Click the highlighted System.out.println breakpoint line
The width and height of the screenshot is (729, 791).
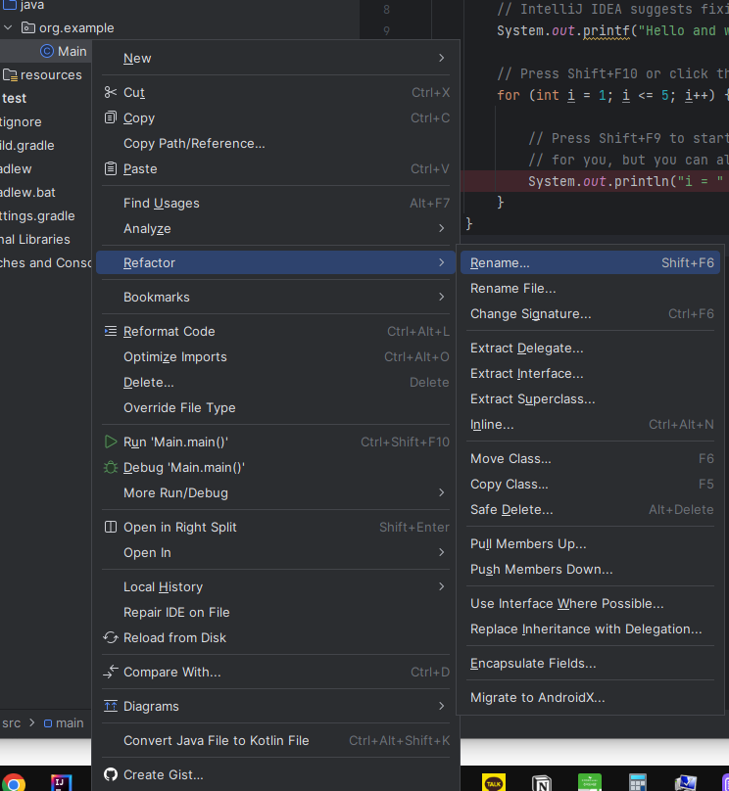pos(595,181)
